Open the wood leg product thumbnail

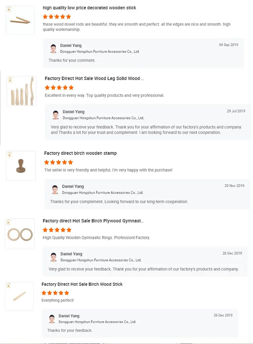coord(22,91)
